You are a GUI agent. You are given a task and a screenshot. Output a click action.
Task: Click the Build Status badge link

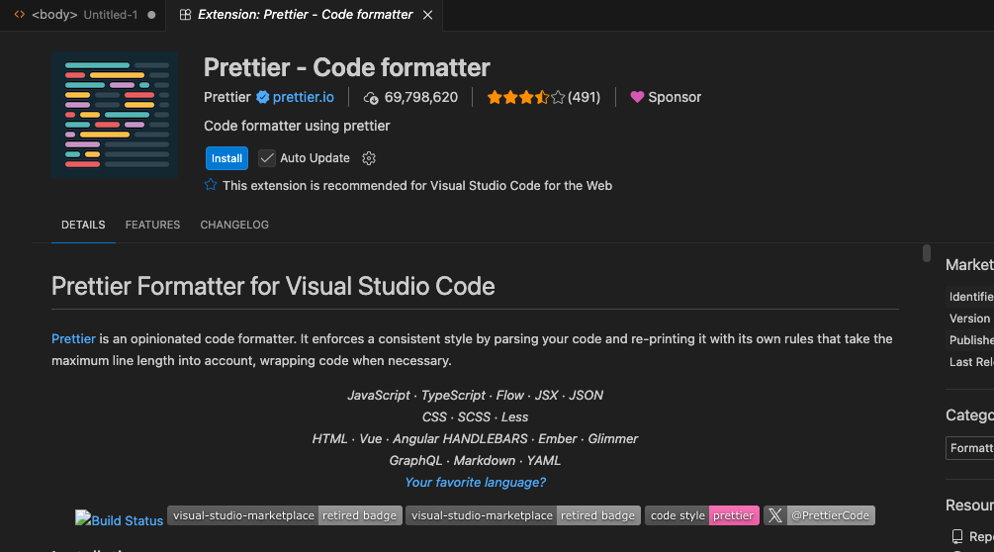coord(119,519)
